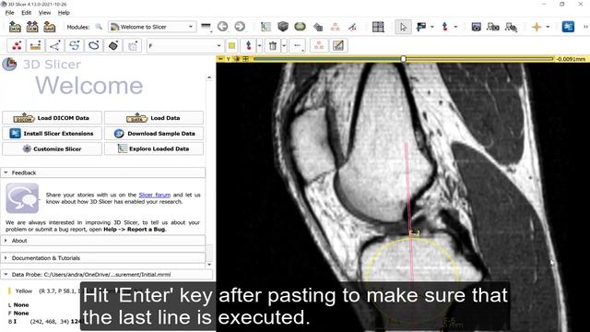
Task: Open the Slicer forum link
Action: point(155,195)
